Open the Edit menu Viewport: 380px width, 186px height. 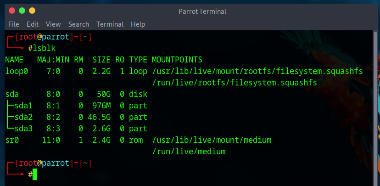(33, 24)
